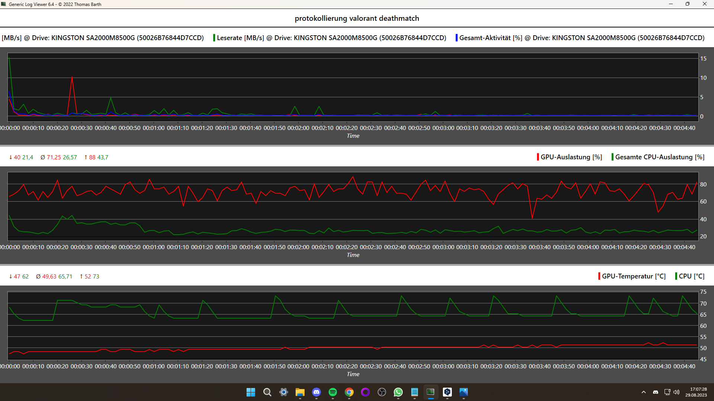Image resolution: width=714 pixels, height=401 pixels.
Task: Click the taskbar Search icon
Action: (267, 392)
